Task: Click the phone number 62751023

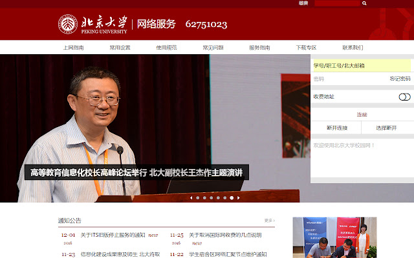Action: [206, 25]
